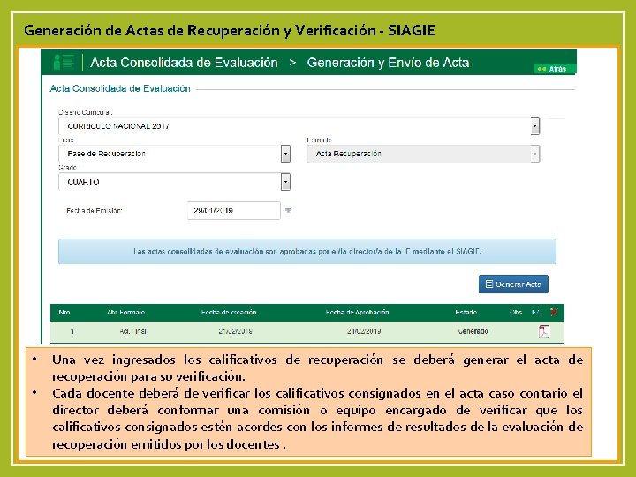Expand the CUARTO grade dropdown arrow
Image resolution: width=636 pixels, height=477 pixels.
pos(285,182)
